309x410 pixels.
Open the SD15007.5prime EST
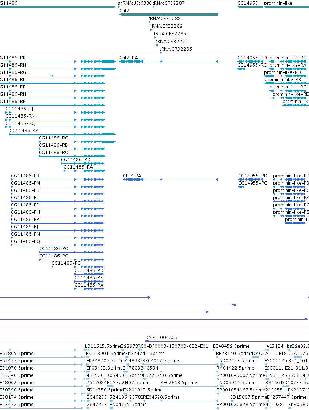(248, 398)
